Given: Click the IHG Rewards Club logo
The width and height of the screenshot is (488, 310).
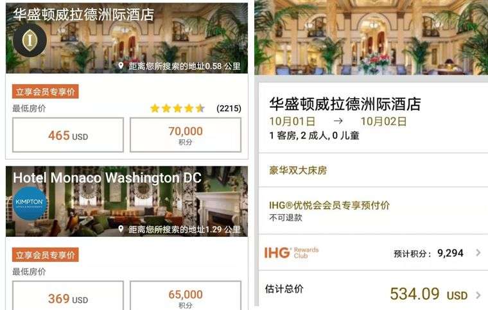Looking at the screenshot, I should (x=292, y=253).
